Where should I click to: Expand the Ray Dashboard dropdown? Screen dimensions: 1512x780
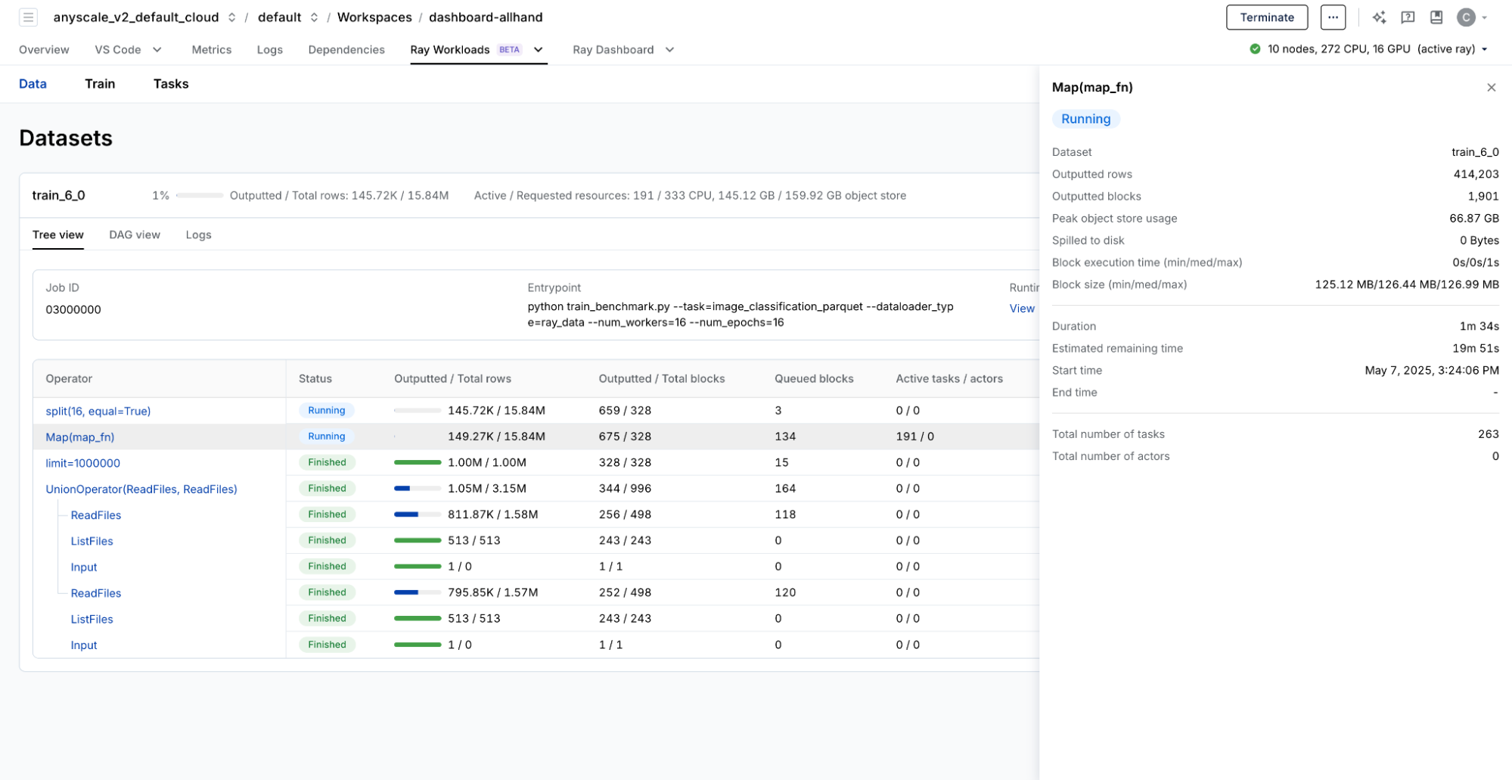[x=669, y=50]
